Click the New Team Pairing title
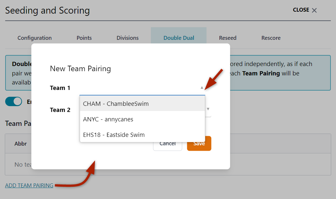336x199 pixels. click(80, 69)
